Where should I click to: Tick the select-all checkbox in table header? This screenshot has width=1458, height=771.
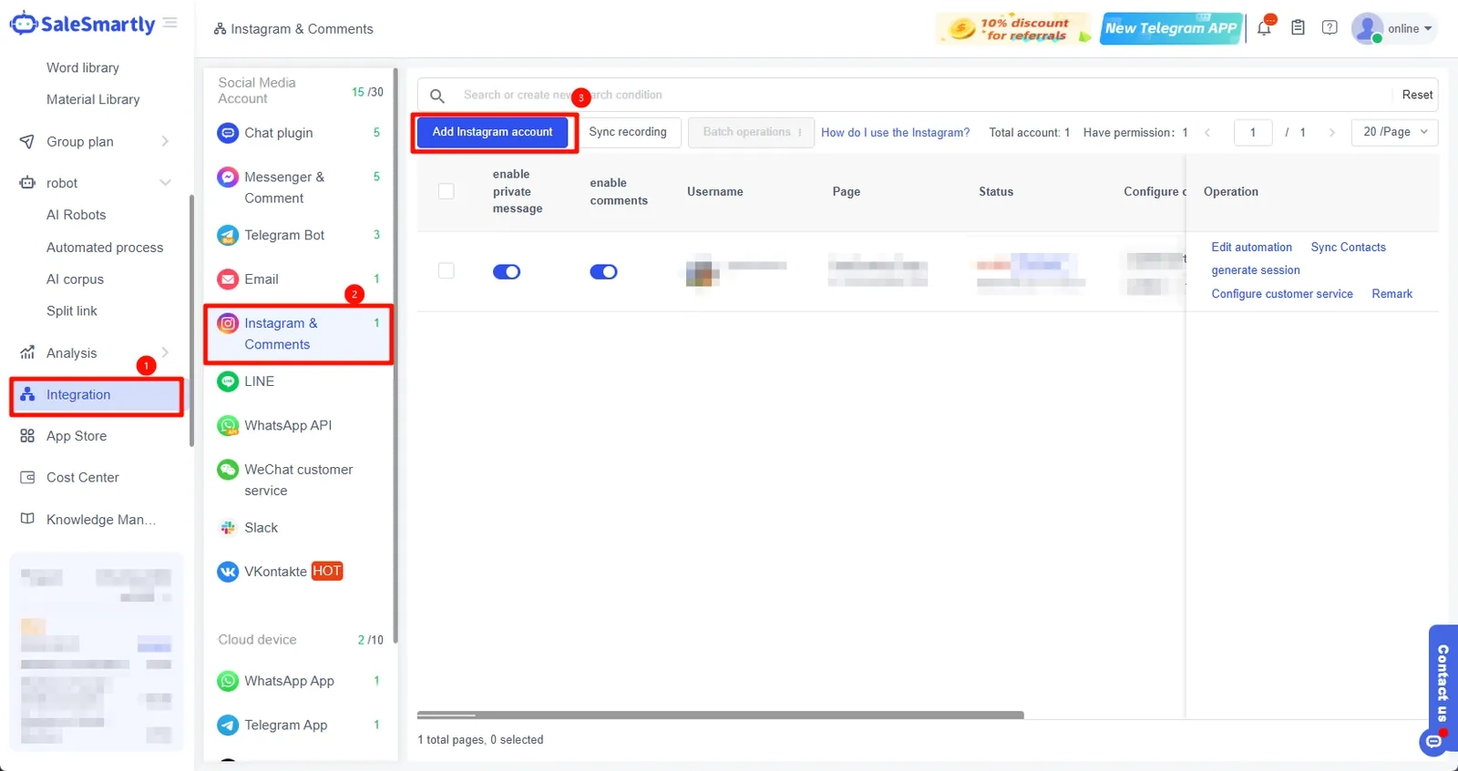coord(447,191)
